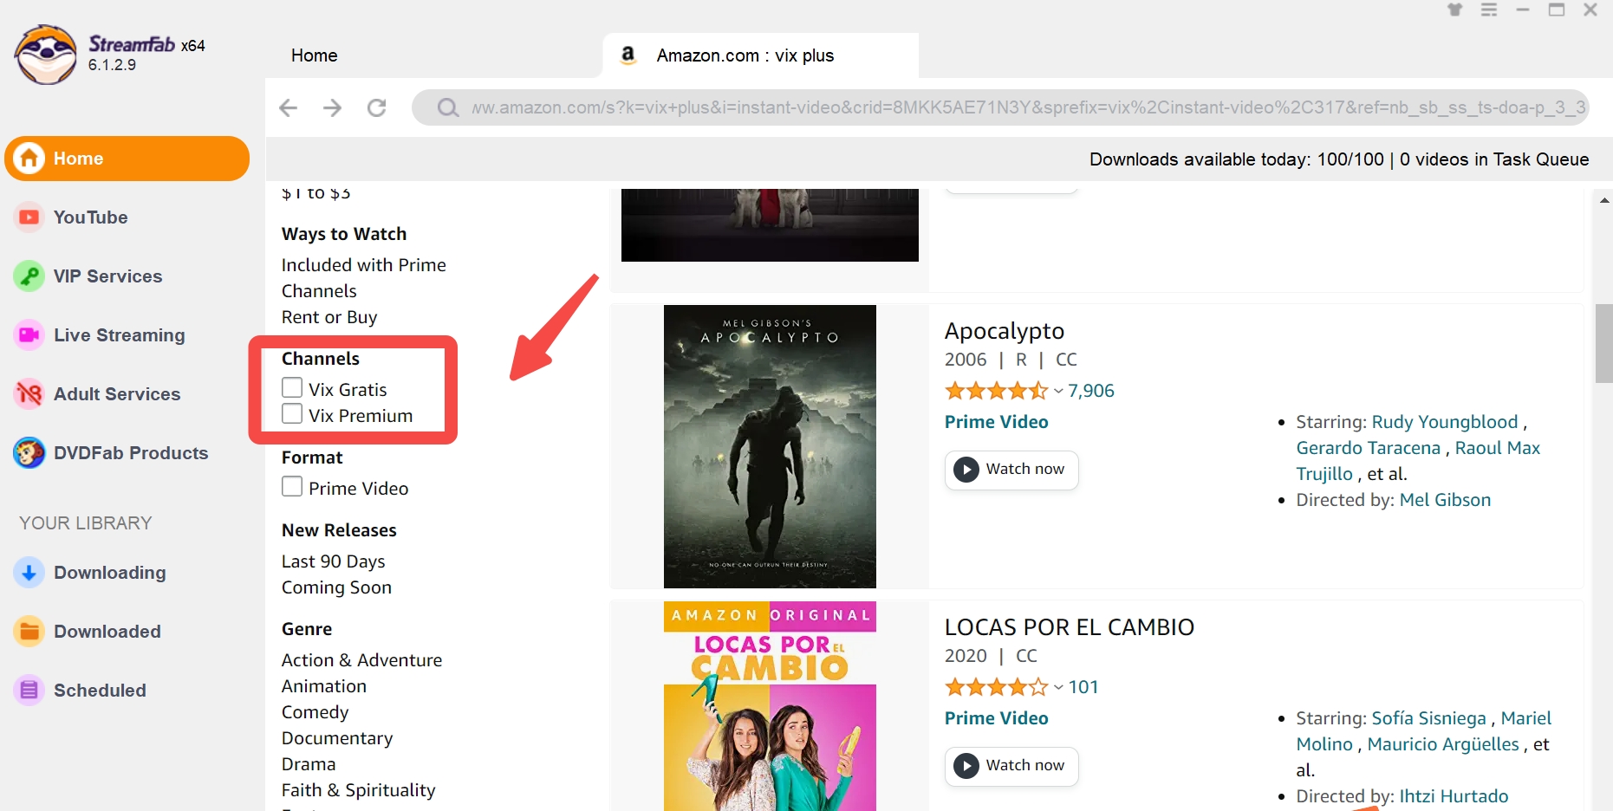Open the Apocalypto title link
Image resolution: width=1613 pixels, height=811 pixels.
[1005, 331]
